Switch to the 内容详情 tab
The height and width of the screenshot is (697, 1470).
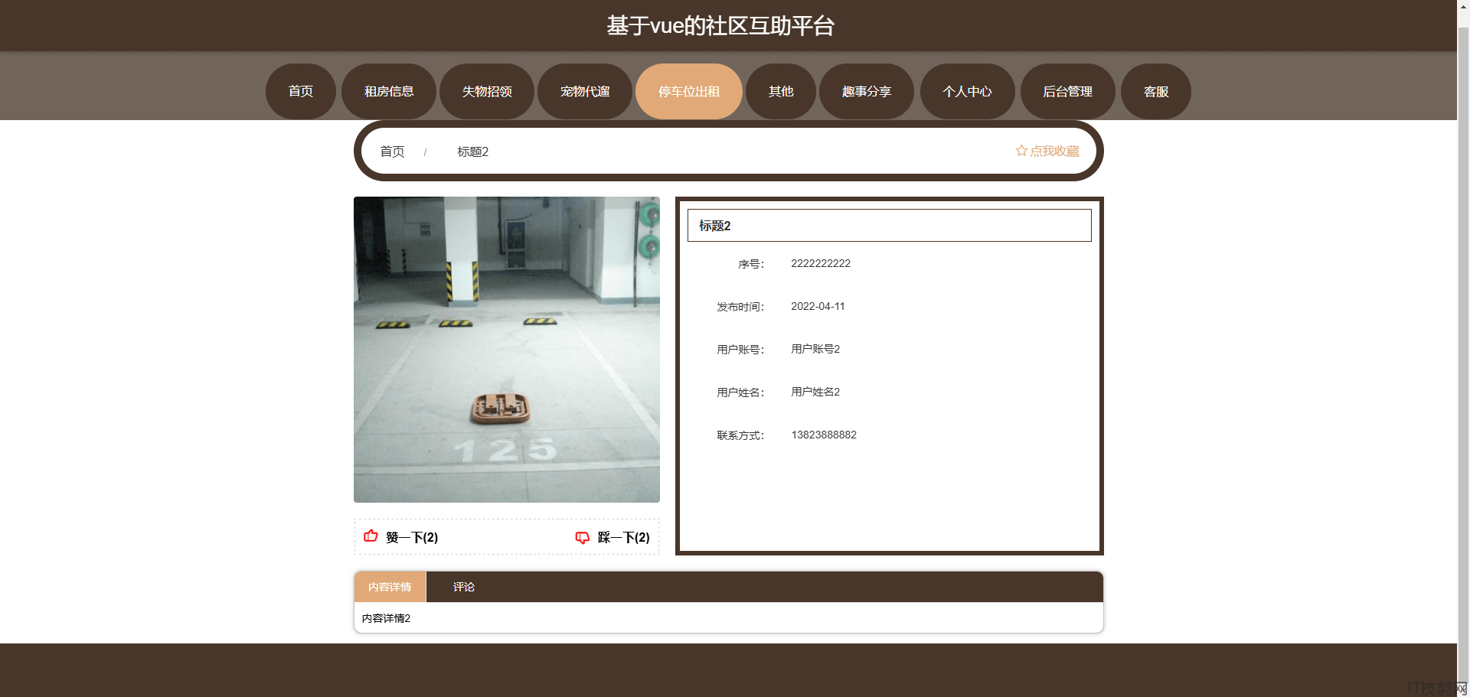[x=390, y=587]
